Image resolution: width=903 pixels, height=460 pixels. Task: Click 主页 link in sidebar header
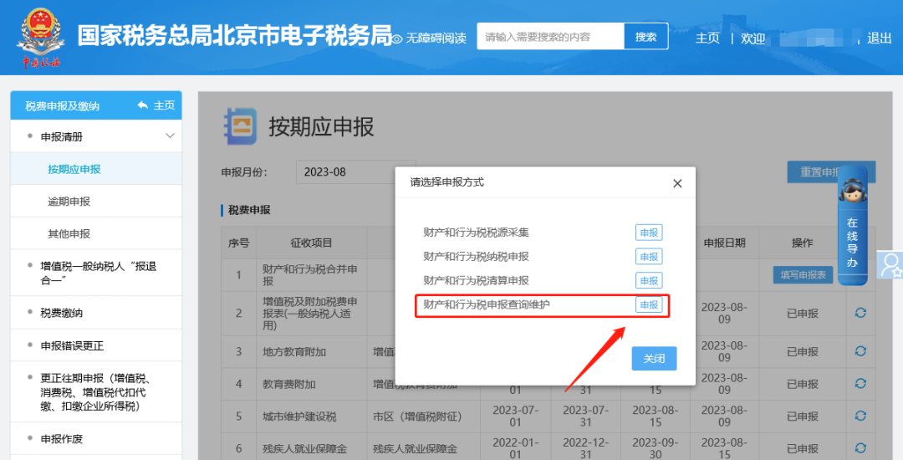(x=164, y=105)
